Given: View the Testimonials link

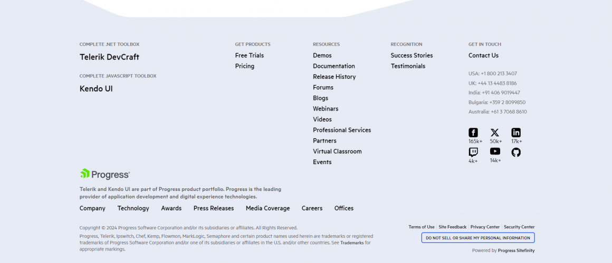Looking at the screenshot, I should [x=408, y=66].
